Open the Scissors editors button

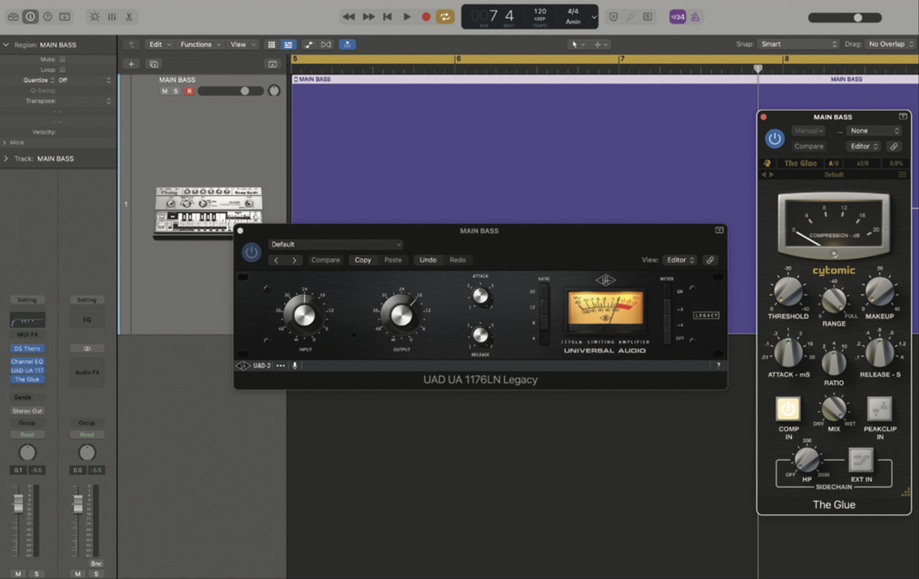click(129, 16)
